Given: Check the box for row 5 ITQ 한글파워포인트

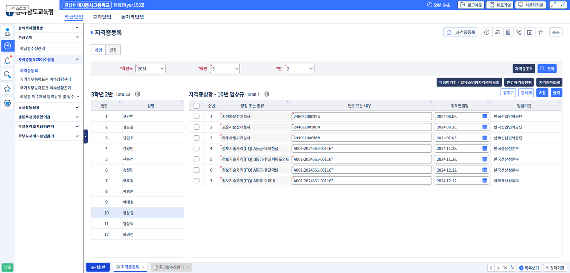Looking at the screenshot, I should point(197,159).
